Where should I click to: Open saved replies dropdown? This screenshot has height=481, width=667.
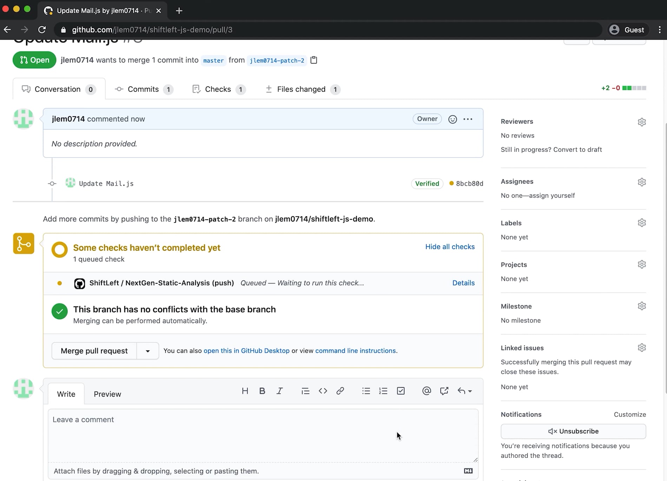point(465,391)
